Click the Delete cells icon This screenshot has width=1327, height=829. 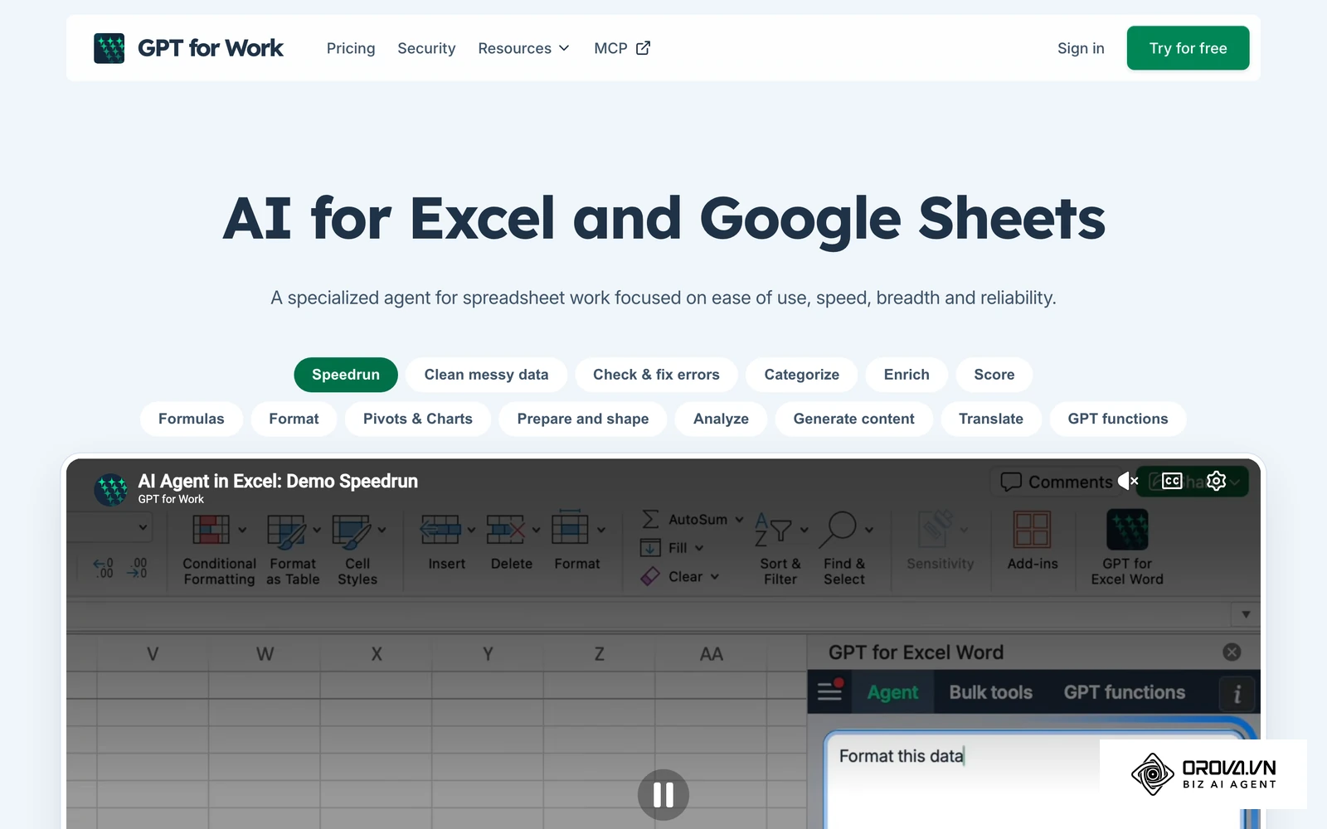coord(506,529)
